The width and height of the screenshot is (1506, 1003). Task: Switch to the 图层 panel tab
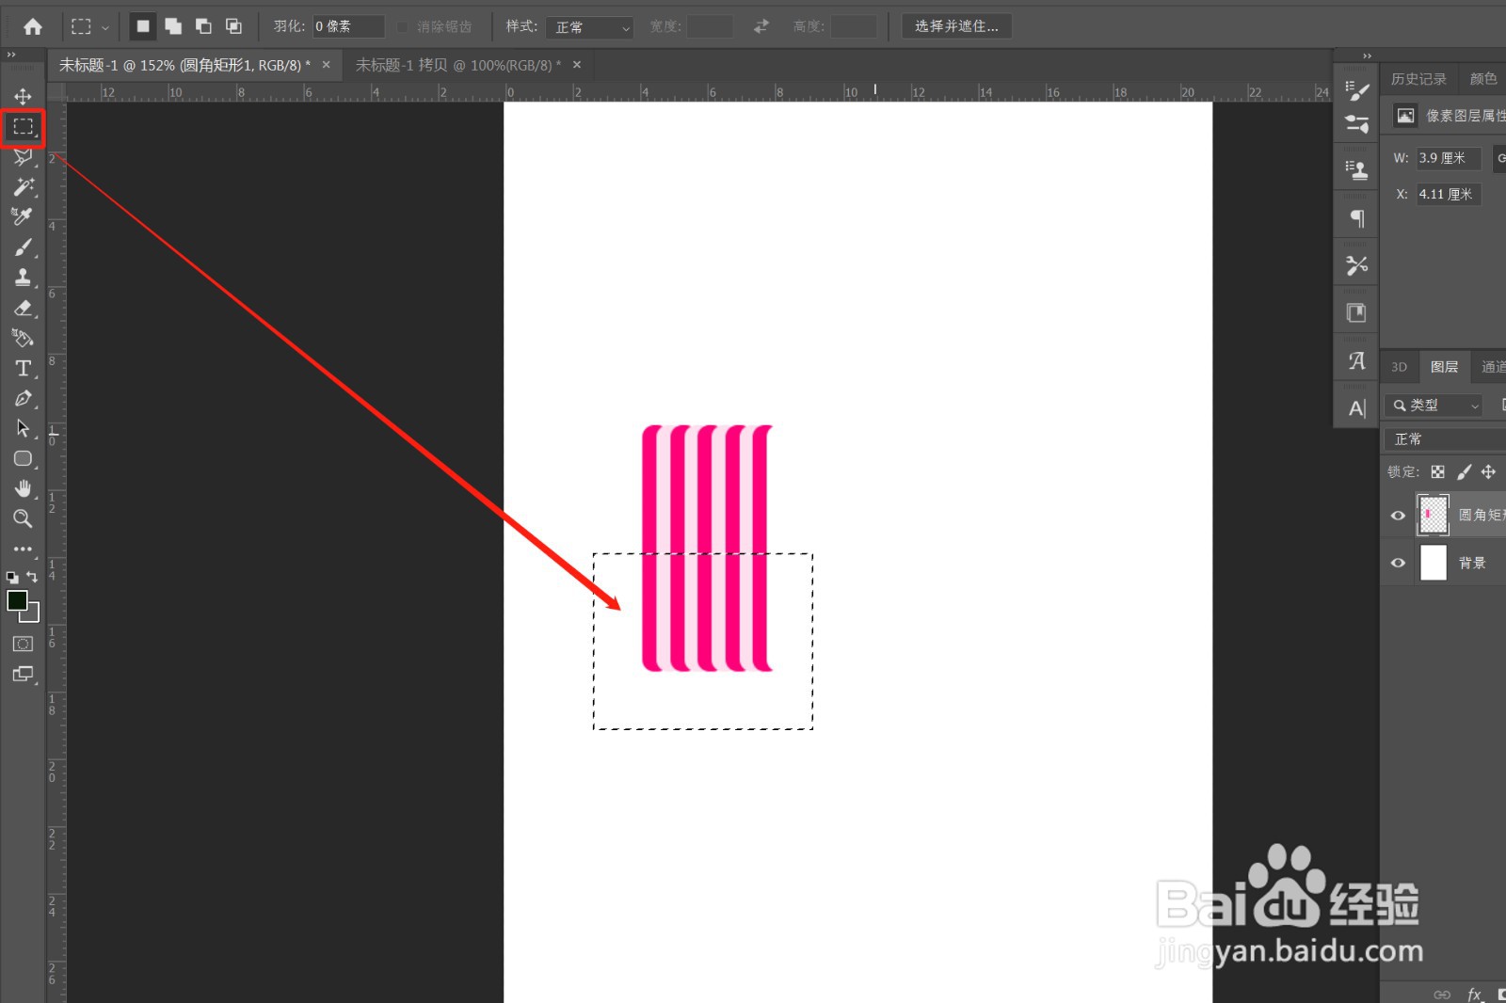point(1444,367)
